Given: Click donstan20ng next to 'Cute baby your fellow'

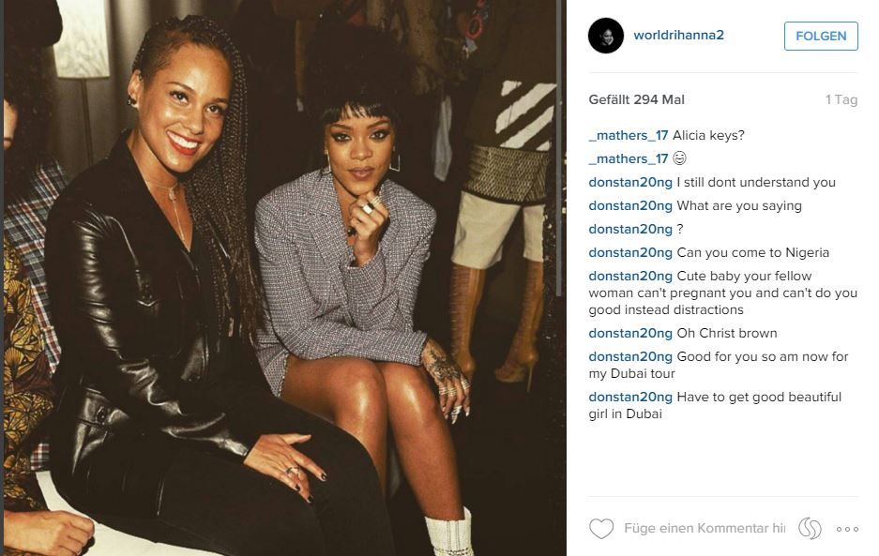Looking at the screenshot, I should (630, 277).
